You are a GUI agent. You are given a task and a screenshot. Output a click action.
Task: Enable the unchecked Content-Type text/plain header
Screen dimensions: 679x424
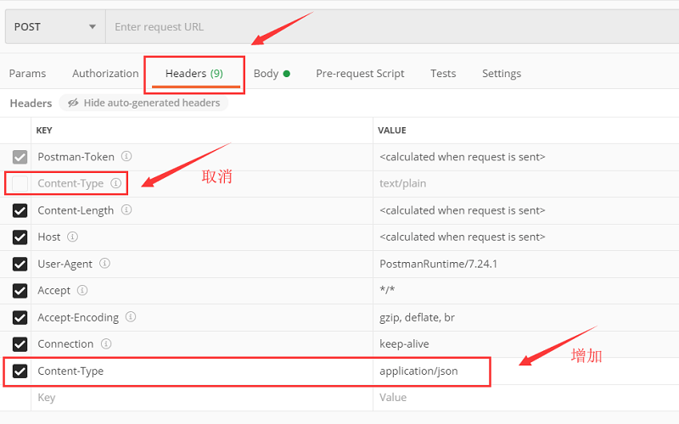(20, 184)
